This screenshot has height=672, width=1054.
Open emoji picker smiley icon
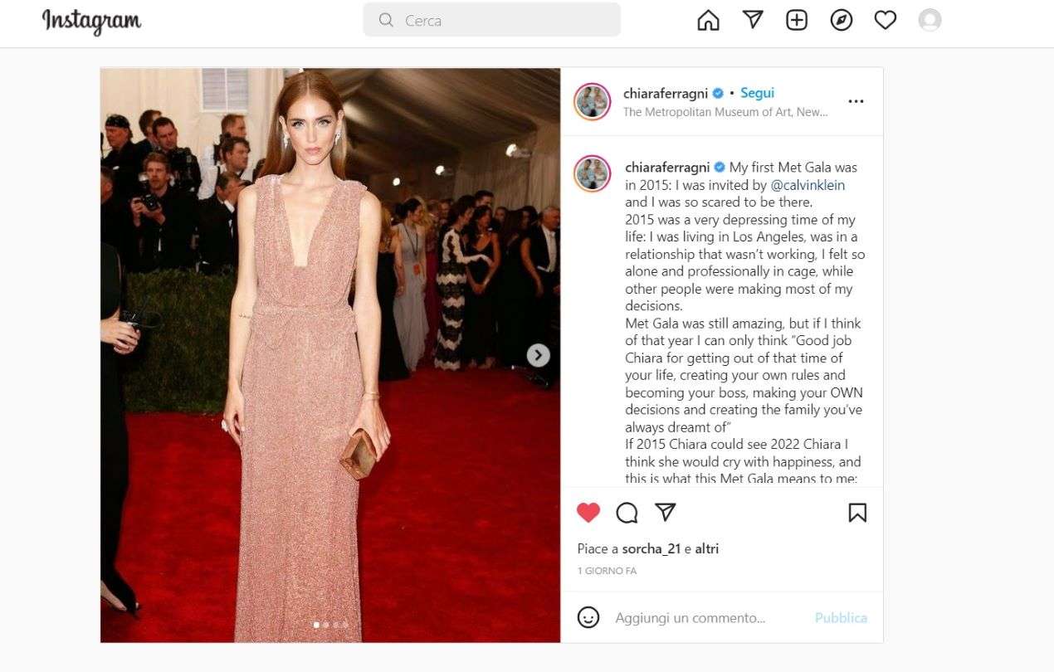pos(588,617)
